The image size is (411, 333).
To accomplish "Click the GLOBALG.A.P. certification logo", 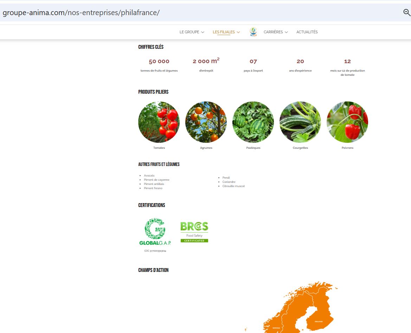I will [x=155, y=232].
